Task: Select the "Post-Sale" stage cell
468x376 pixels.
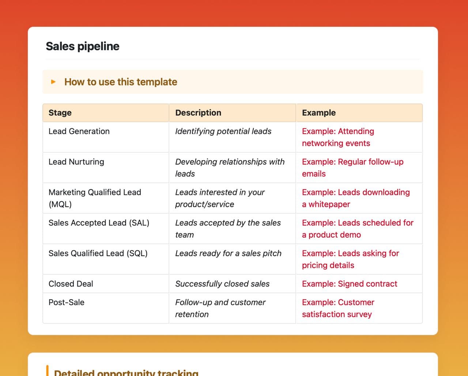Action: (67, 302)
